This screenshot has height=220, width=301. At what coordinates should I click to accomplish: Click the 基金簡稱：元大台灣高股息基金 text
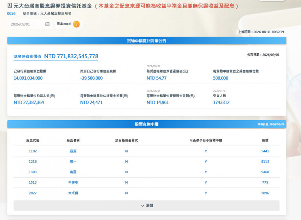[47, 14]
